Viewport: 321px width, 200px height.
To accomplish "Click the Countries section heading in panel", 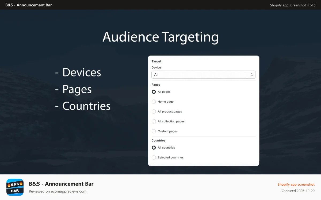I will click(x=158, y=140).
